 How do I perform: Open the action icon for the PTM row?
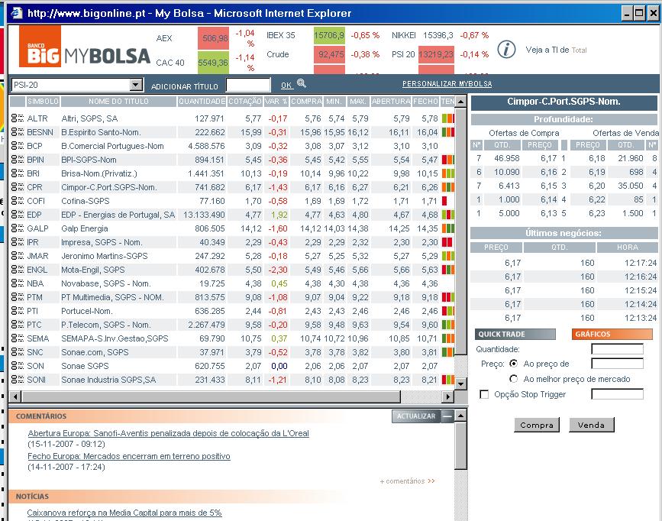coord(18,296)
